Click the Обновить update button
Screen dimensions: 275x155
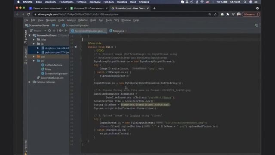click(x=251, y=14)
